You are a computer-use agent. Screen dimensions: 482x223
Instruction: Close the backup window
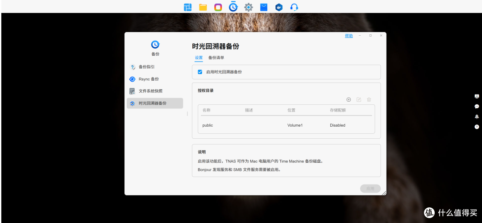[381, 36]
